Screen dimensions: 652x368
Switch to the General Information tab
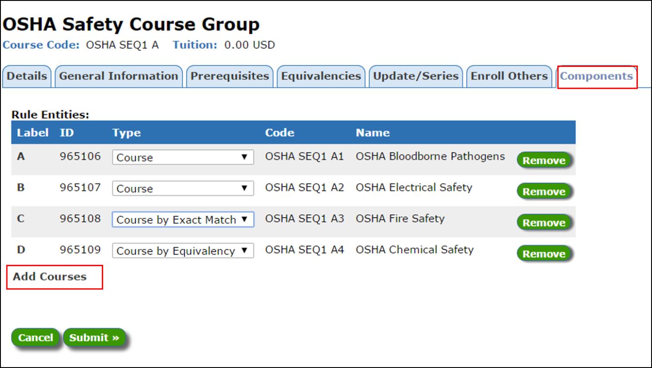[119, 76]
